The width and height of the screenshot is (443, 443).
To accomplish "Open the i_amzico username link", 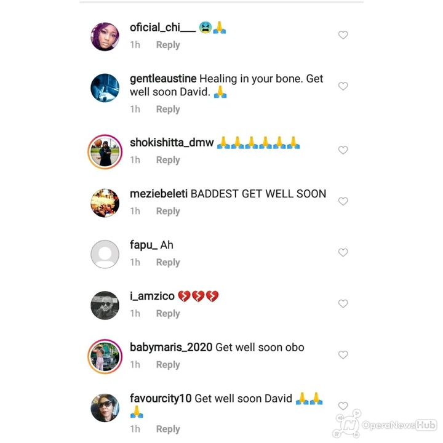I will [153, 297].
